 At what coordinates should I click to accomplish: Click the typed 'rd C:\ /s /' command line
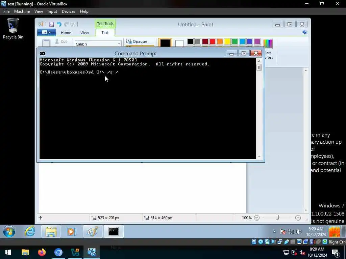[103, 72]
